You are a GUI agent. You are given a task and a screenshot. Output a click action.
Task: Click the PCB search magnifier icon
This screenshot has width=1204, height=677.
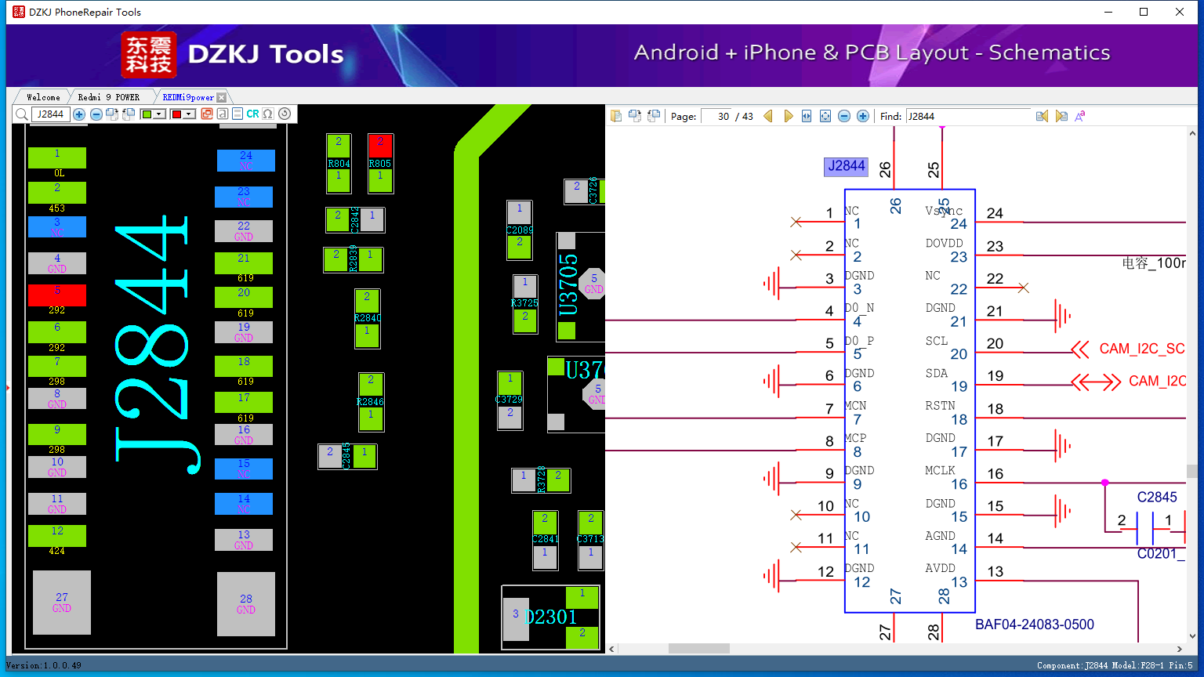point(22,114)
